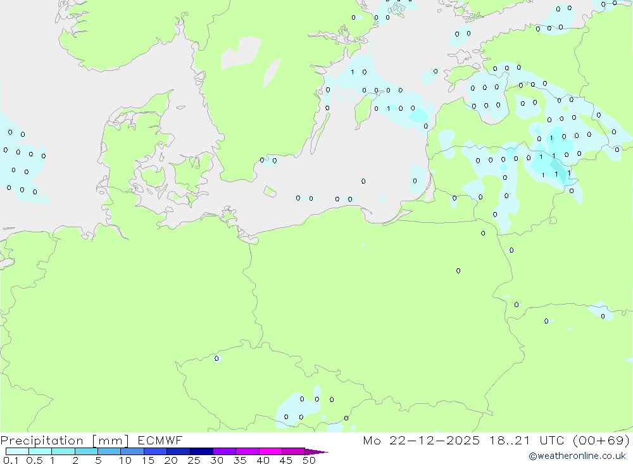Click the above-50 legend arrow tip

317,451
